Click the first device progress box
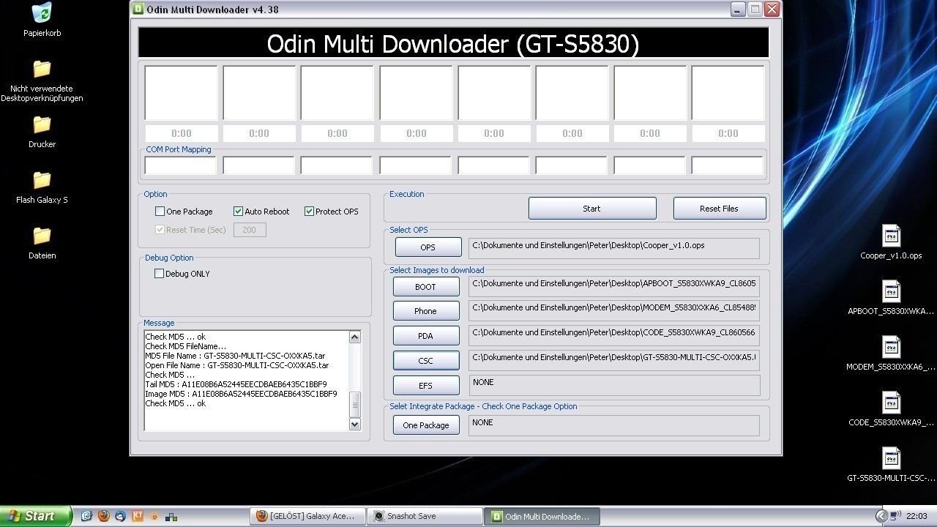The width and height of the screenshot is (937, 527). (x=181, y=93)
